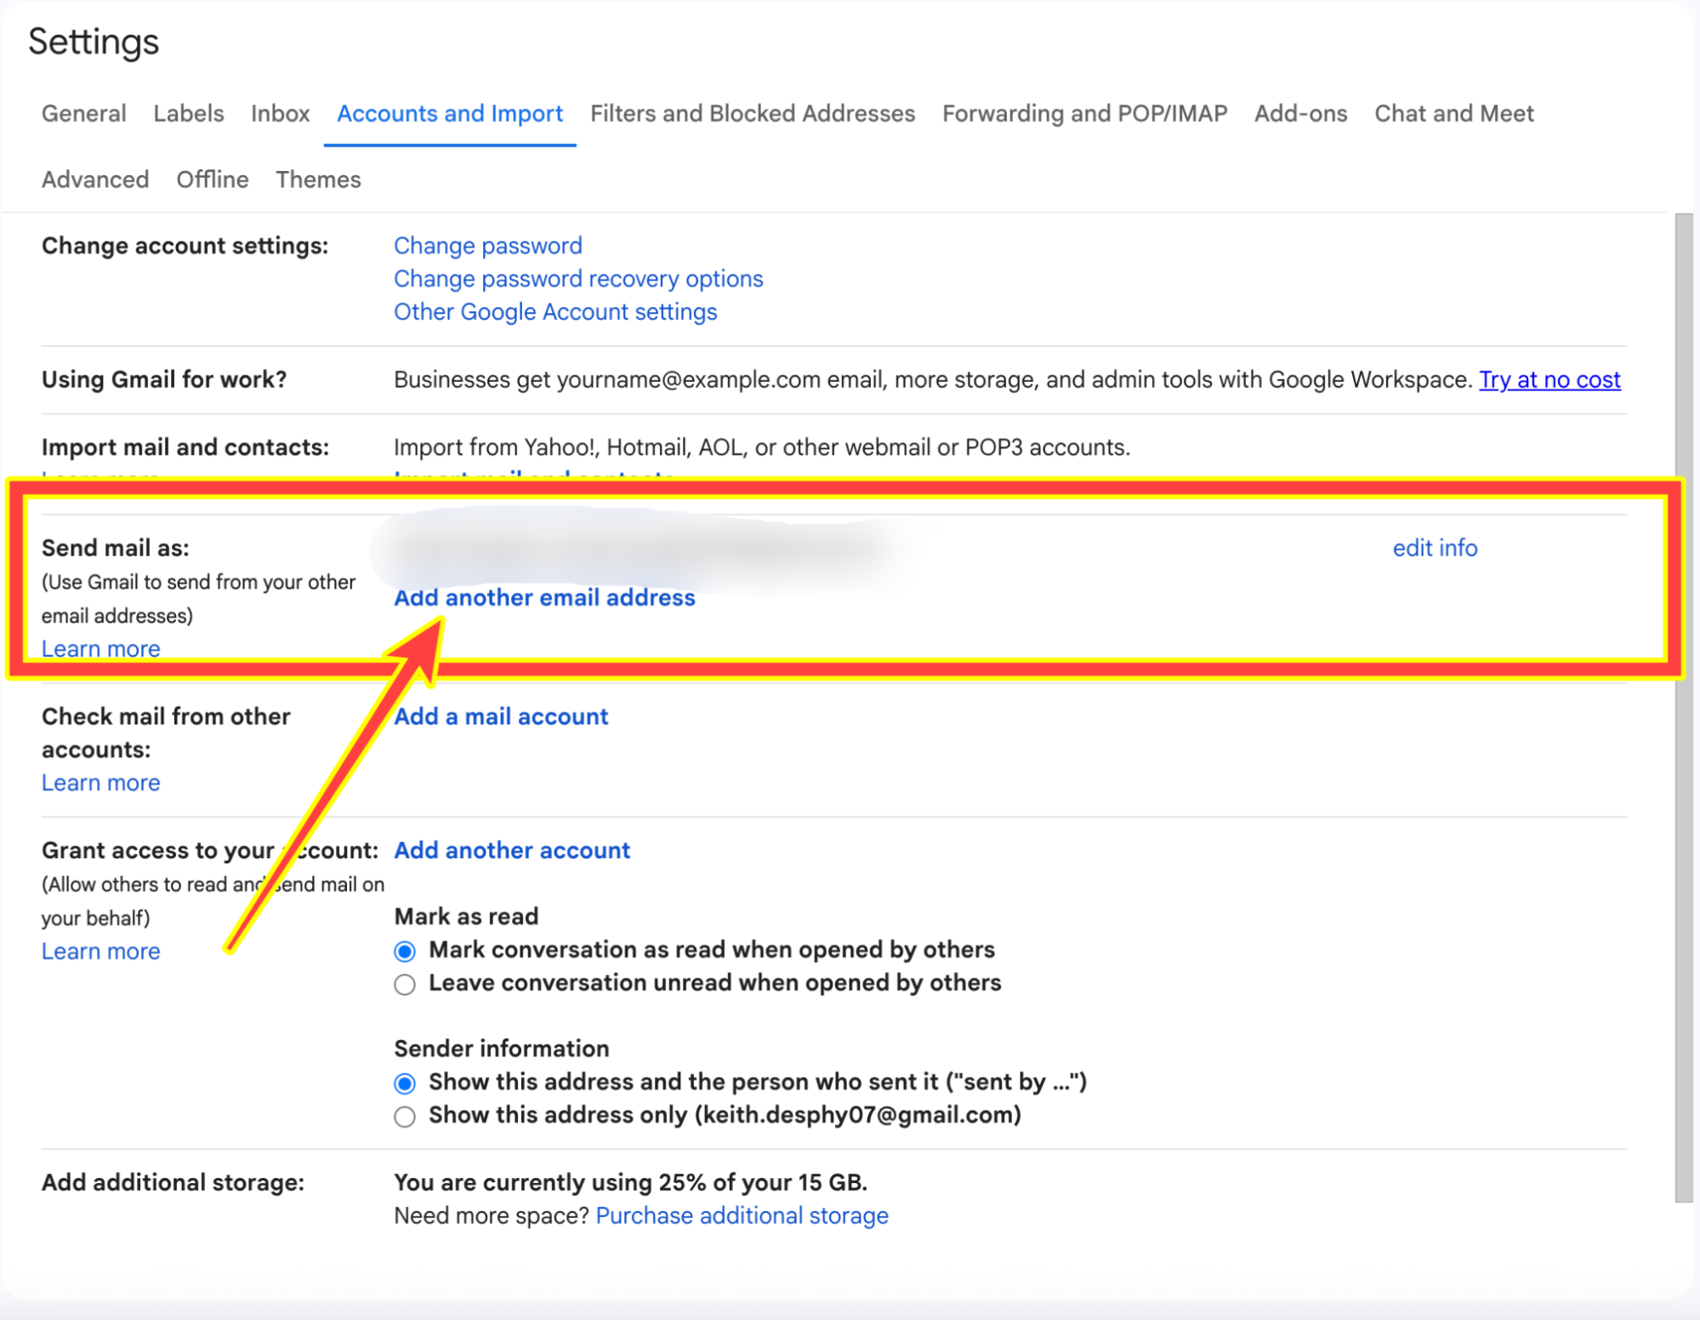Screen dimensions: 1700x1320
Task: Open Purchase additional storage
Action: 742,1215
